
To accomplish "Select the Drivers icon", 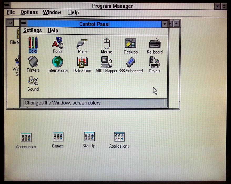I will 154,63.
